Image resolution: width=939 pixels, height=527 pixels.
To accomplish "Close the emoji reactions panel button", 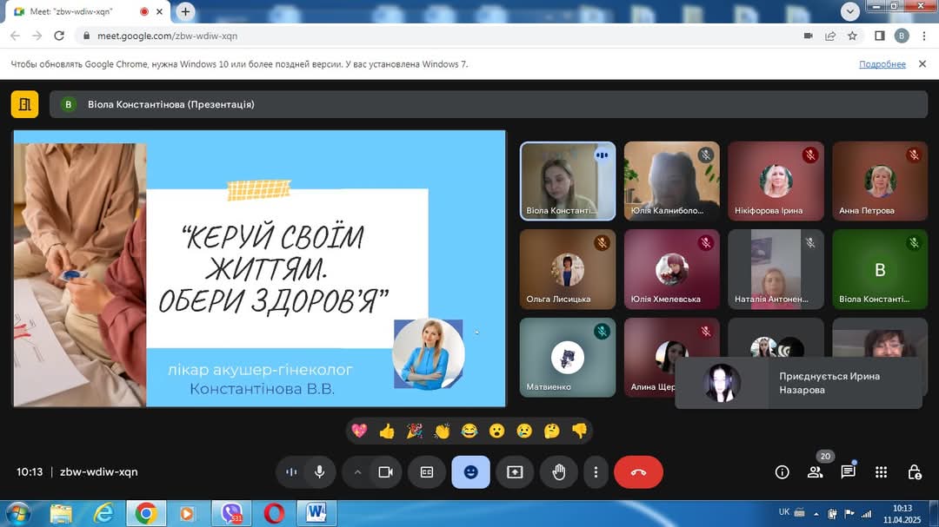I will pyautogui.click(x=470, y=472).
